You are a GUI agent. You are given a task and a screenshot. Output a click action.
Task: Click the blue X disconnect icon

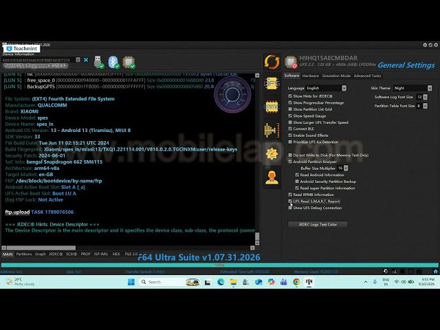click(86, 60)
